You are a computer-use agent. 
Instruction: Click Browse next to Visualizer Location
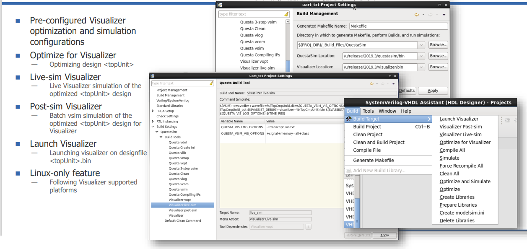pos(438,67)
